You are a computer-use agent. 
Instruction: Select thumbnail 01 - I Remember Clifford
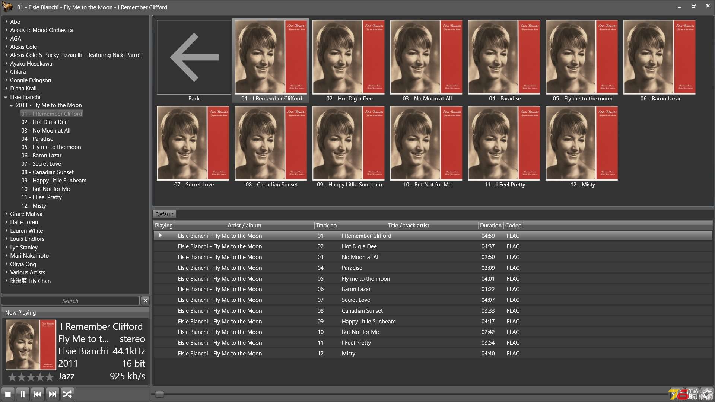click(271, 60)
